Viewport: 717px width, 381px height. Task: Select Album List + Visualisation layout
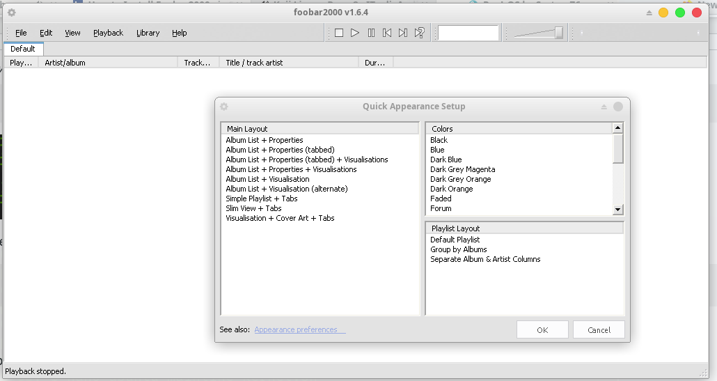267,179
